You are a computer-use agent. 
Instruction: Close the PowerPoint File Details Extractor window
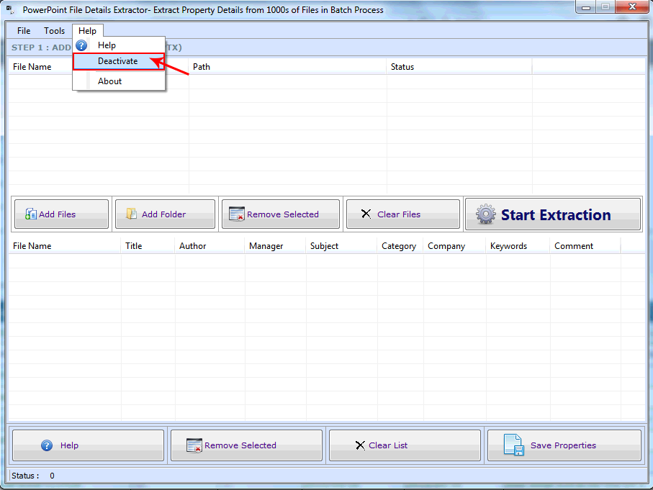pos(631,6)
